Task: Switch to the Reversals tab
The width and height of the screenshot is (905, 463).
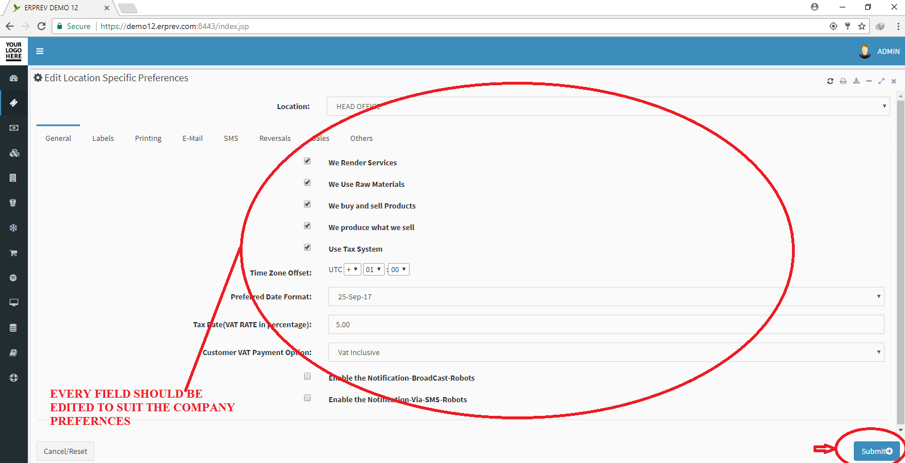Action: click(275, 138)
